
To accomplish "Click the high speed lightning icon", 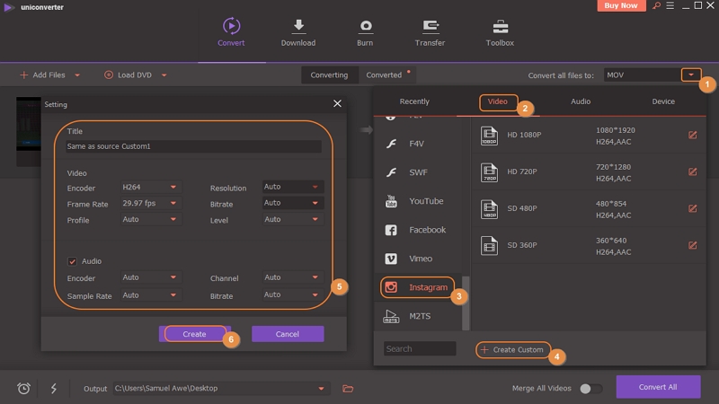I will (53, 389).
